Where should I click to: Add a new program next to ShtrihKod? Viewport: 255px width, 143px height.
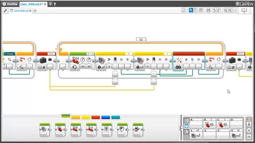35,11
